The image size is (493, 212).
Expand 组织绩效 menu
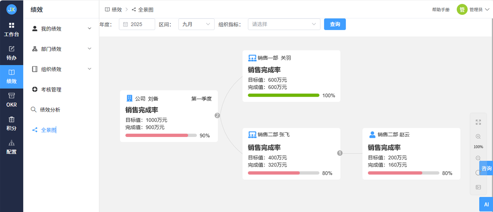tap(62, 69)
